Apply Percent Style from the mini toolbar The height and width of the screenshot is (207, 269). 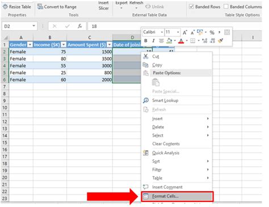click(x=212, y=32)
